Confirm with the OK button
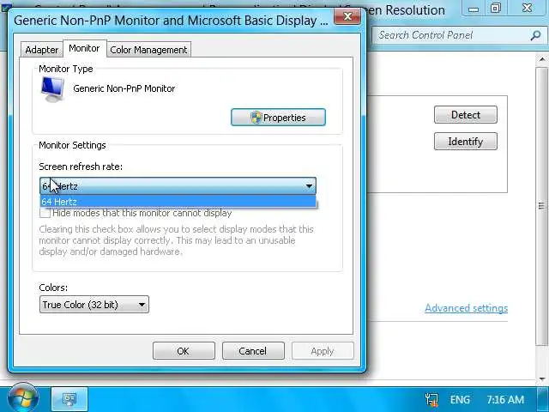549x412 pixels. pyautogui.click(x=184, y=351)
